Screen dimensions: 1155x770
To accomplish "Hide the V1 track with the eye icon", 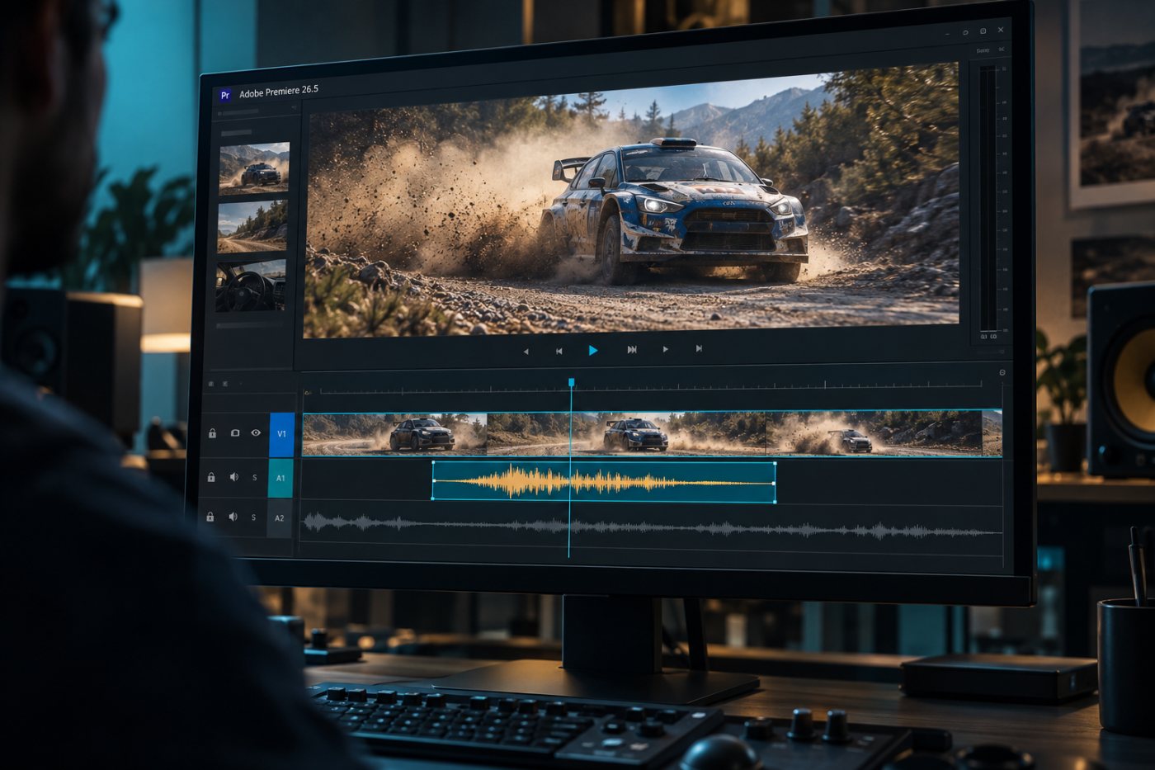I will click(x=256, y=433).
